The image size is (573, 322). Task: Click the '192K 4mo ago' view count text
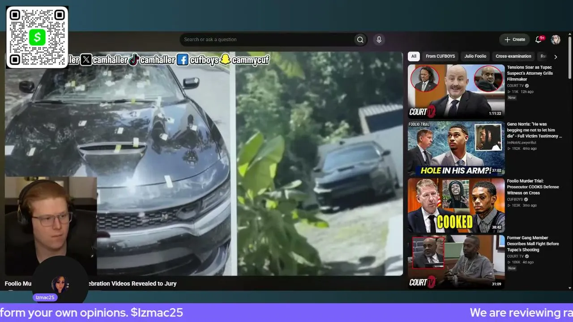click(x=522, y=148)
